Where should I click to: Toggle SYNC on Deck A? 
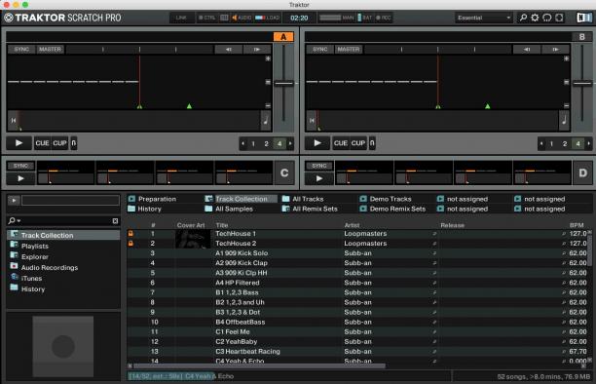[x=21, y=49]
